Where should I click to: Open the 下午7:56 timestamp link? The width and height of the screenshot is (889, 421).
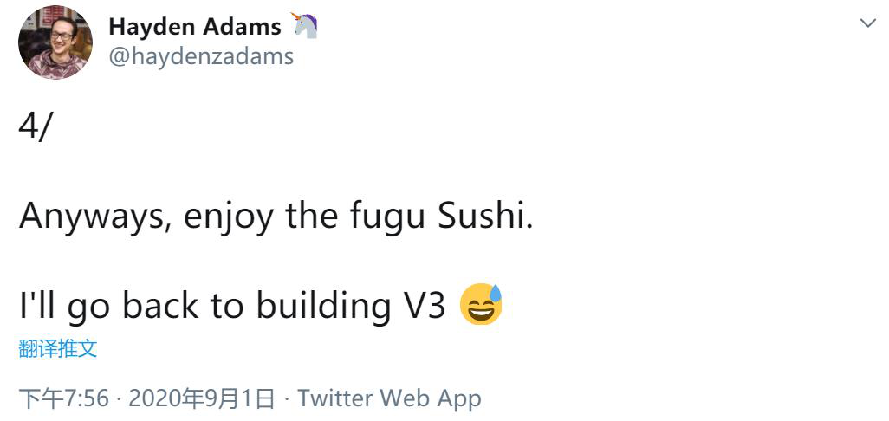pyautogui.click(x=63, y=398)
